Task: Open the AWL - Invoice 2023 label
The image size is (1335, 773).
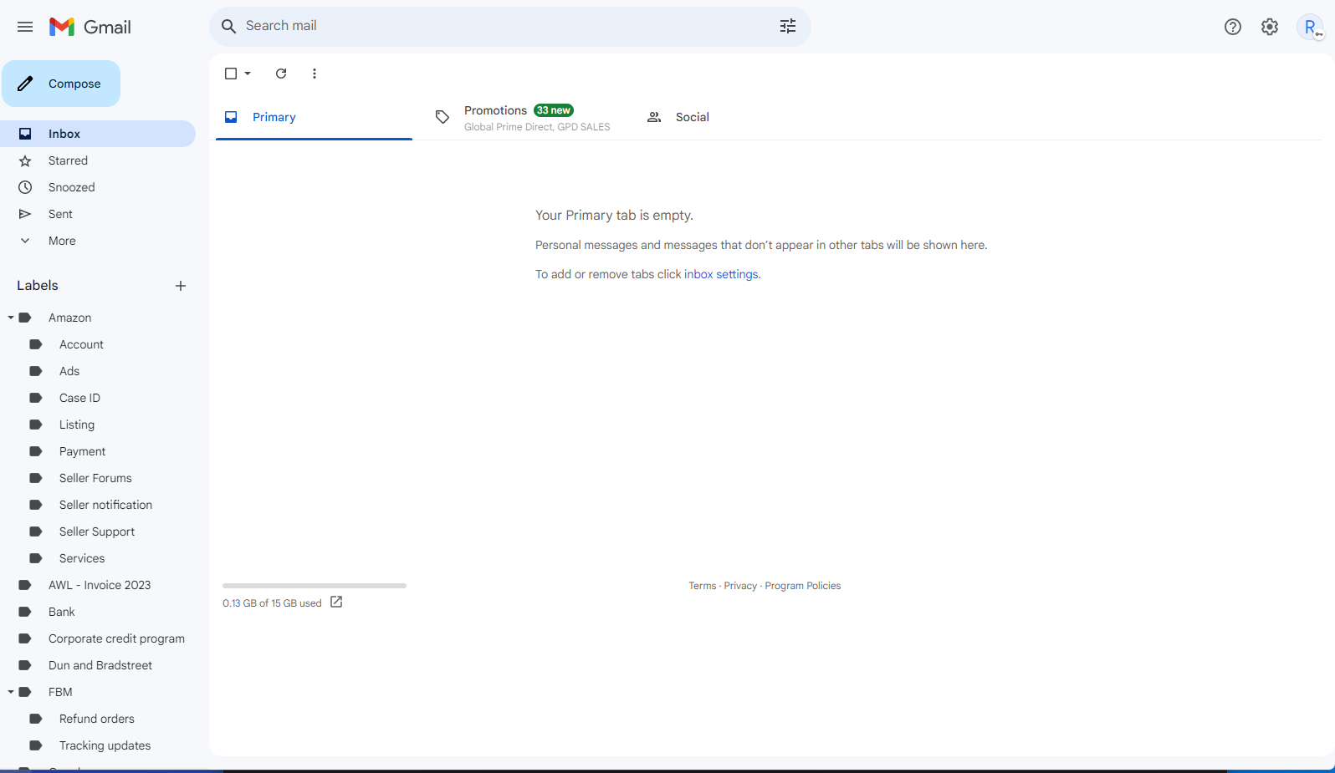Action: 100,585
